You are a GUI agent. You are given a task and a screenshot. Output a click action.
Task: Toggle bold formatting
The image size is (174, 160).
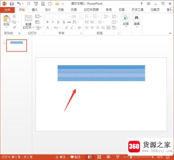click(x=47, y=22)
